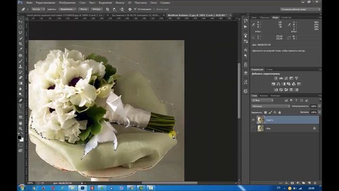Add an Invert adjustment
The image size is (339, 191).
pyautogui.click(x=276, y=90)
